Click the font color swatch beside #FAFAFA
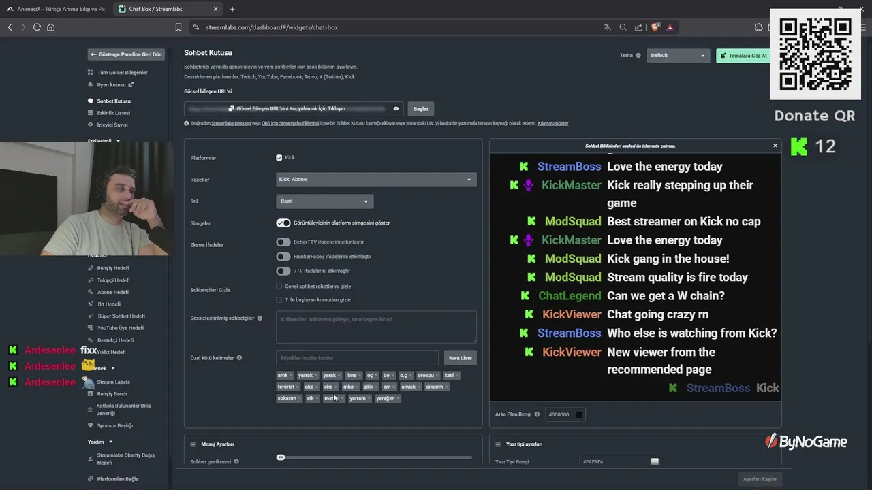This screenshot has height=490, width=872. (655, 461)
